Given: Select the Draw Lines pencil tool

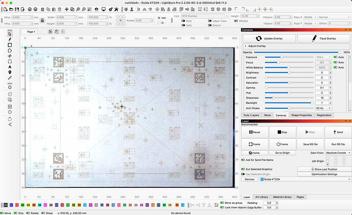Looking at the screenshot, I should click(x=10, y=39).
